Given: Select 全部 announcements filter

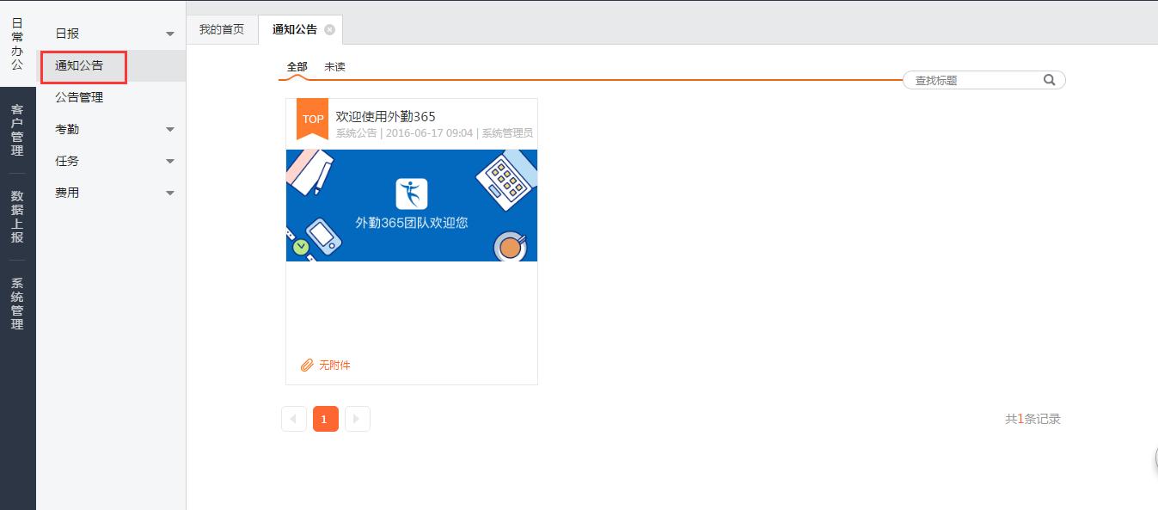Looking at the screenshot, I should click(297, 67).
